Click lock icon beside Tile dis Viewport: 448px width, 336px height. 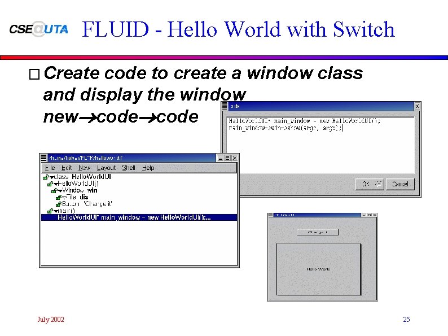point(59,197)
